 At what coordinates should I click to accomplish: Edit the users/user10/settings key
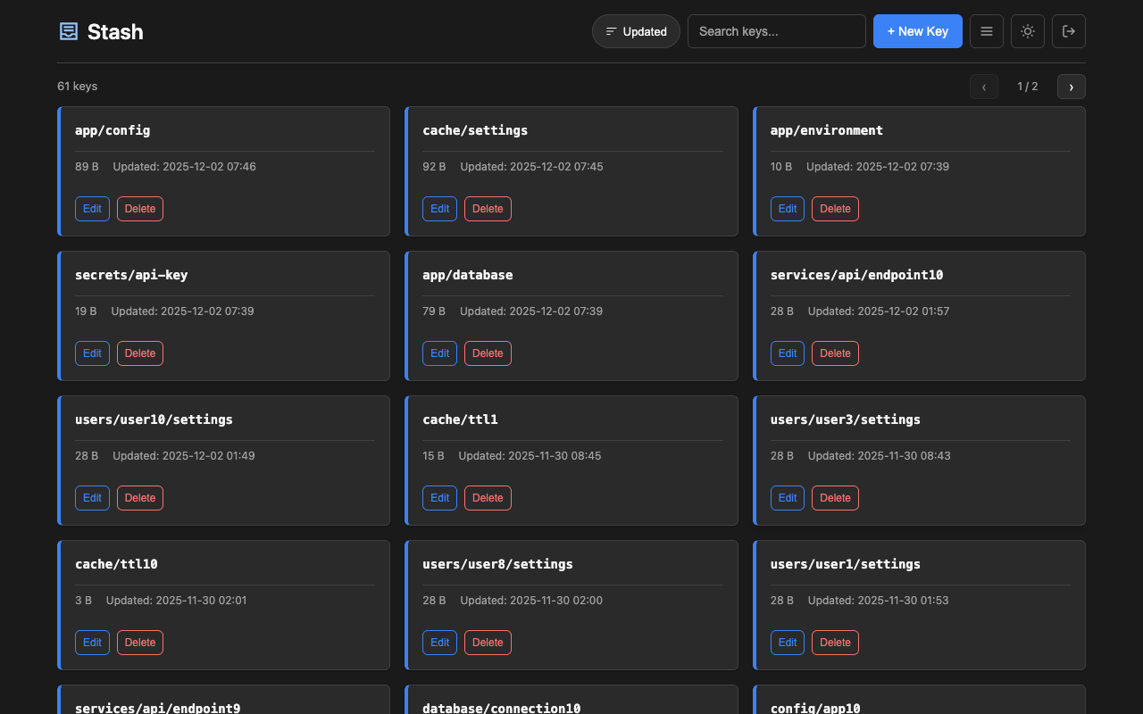tap(92, 498)
